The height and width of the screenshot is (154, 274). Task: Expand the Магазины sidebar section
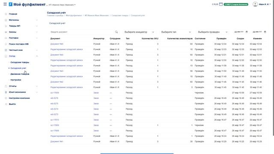[37, 20]
